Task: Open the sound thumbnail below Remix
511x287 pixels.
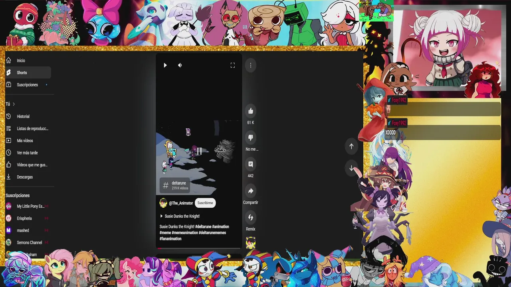Action: tap(251, 243)
